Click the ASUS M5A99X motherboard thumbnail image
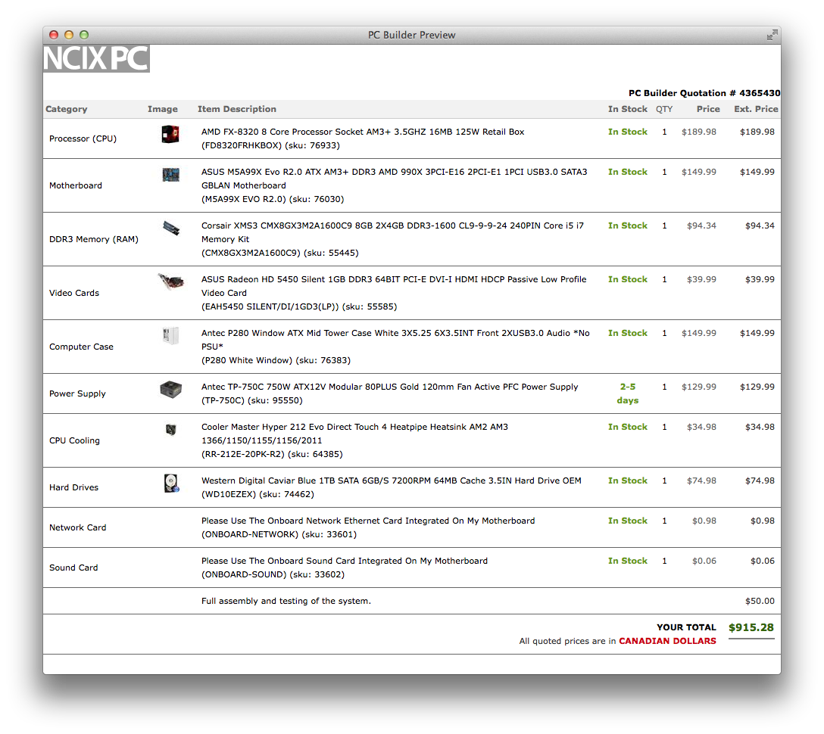The height and width of the screenshot is (734, 824). (x=171, y=174)
